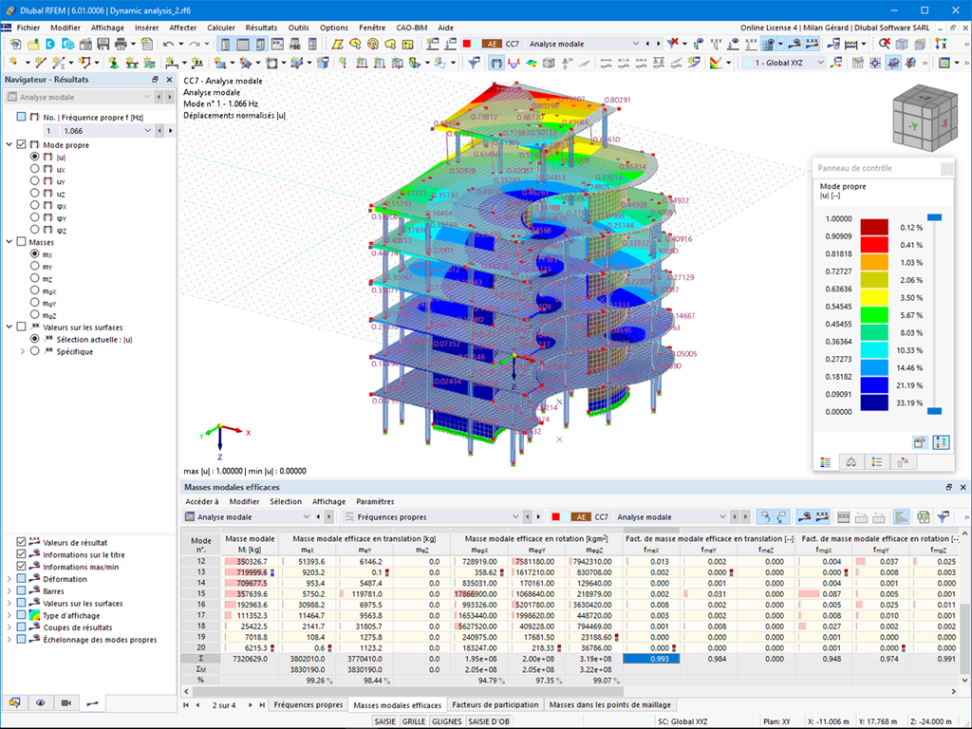This screenshot has height=729, width=972.
Task: Select the uz mode shape radio button
Action: pos(35,193)
